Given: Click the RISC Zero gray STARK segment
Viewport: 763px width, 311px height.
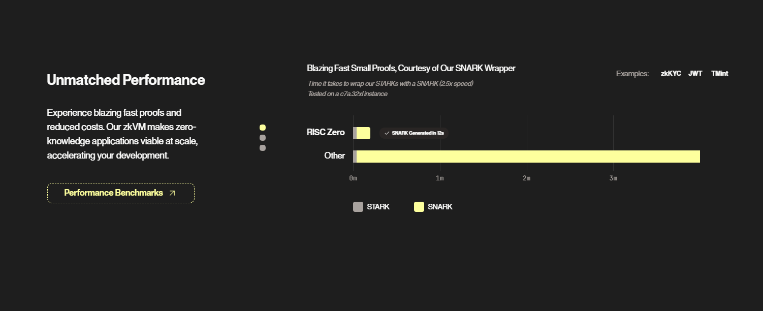Looking at the screenshot, I should (x=355, y=133).
